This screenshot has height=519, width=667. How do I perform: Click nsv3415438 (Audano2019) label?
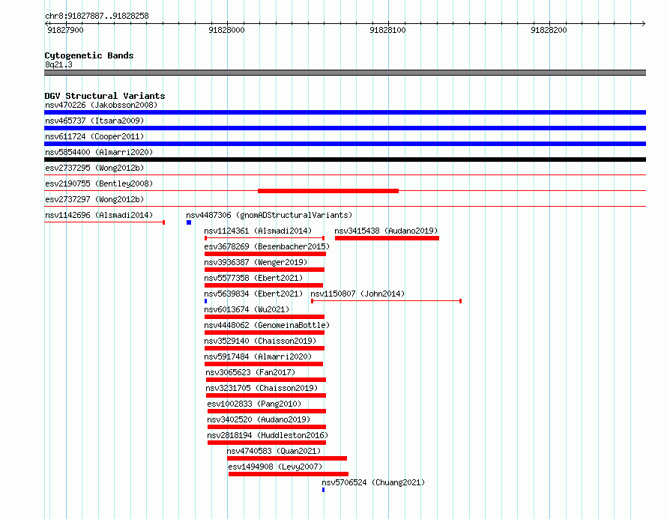pos(386,231)
